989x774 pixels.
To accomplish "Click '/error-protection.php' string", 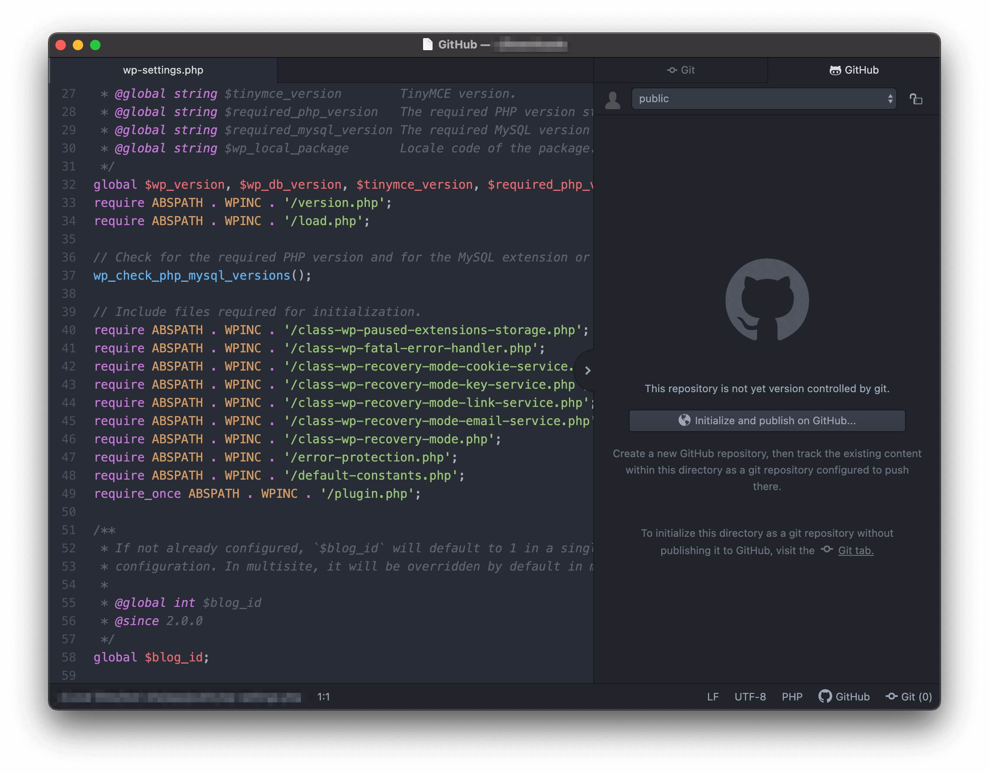I will (368, 457).
